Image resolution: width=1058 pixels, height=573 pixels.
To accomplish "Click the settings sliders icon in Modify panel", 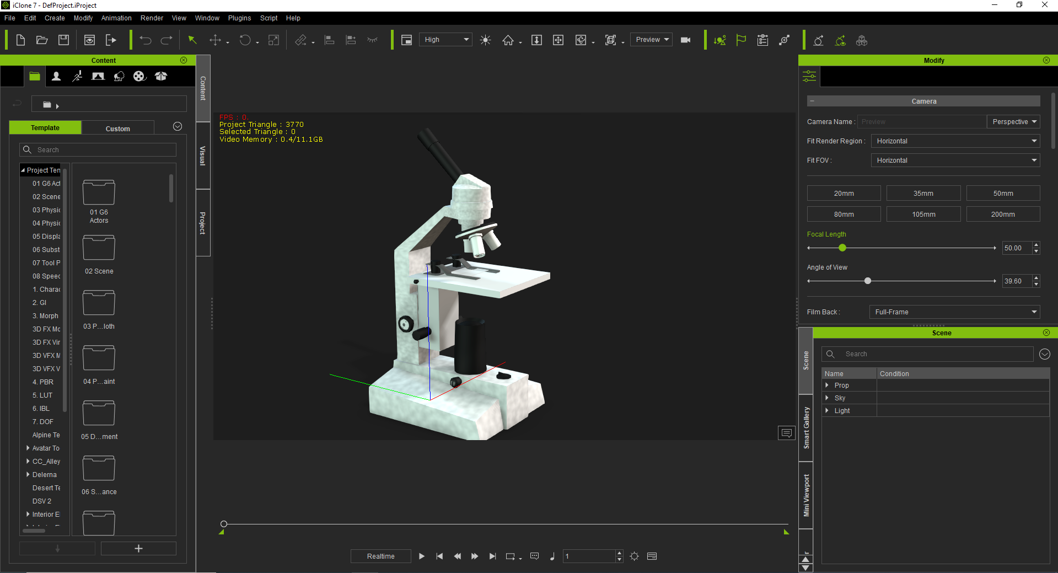I will click(809, 76).
